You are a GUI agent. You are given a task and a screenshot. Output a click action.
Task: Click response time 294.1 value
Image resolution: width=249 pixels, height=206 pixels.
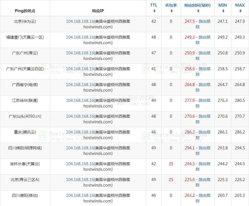pos(190,148)
